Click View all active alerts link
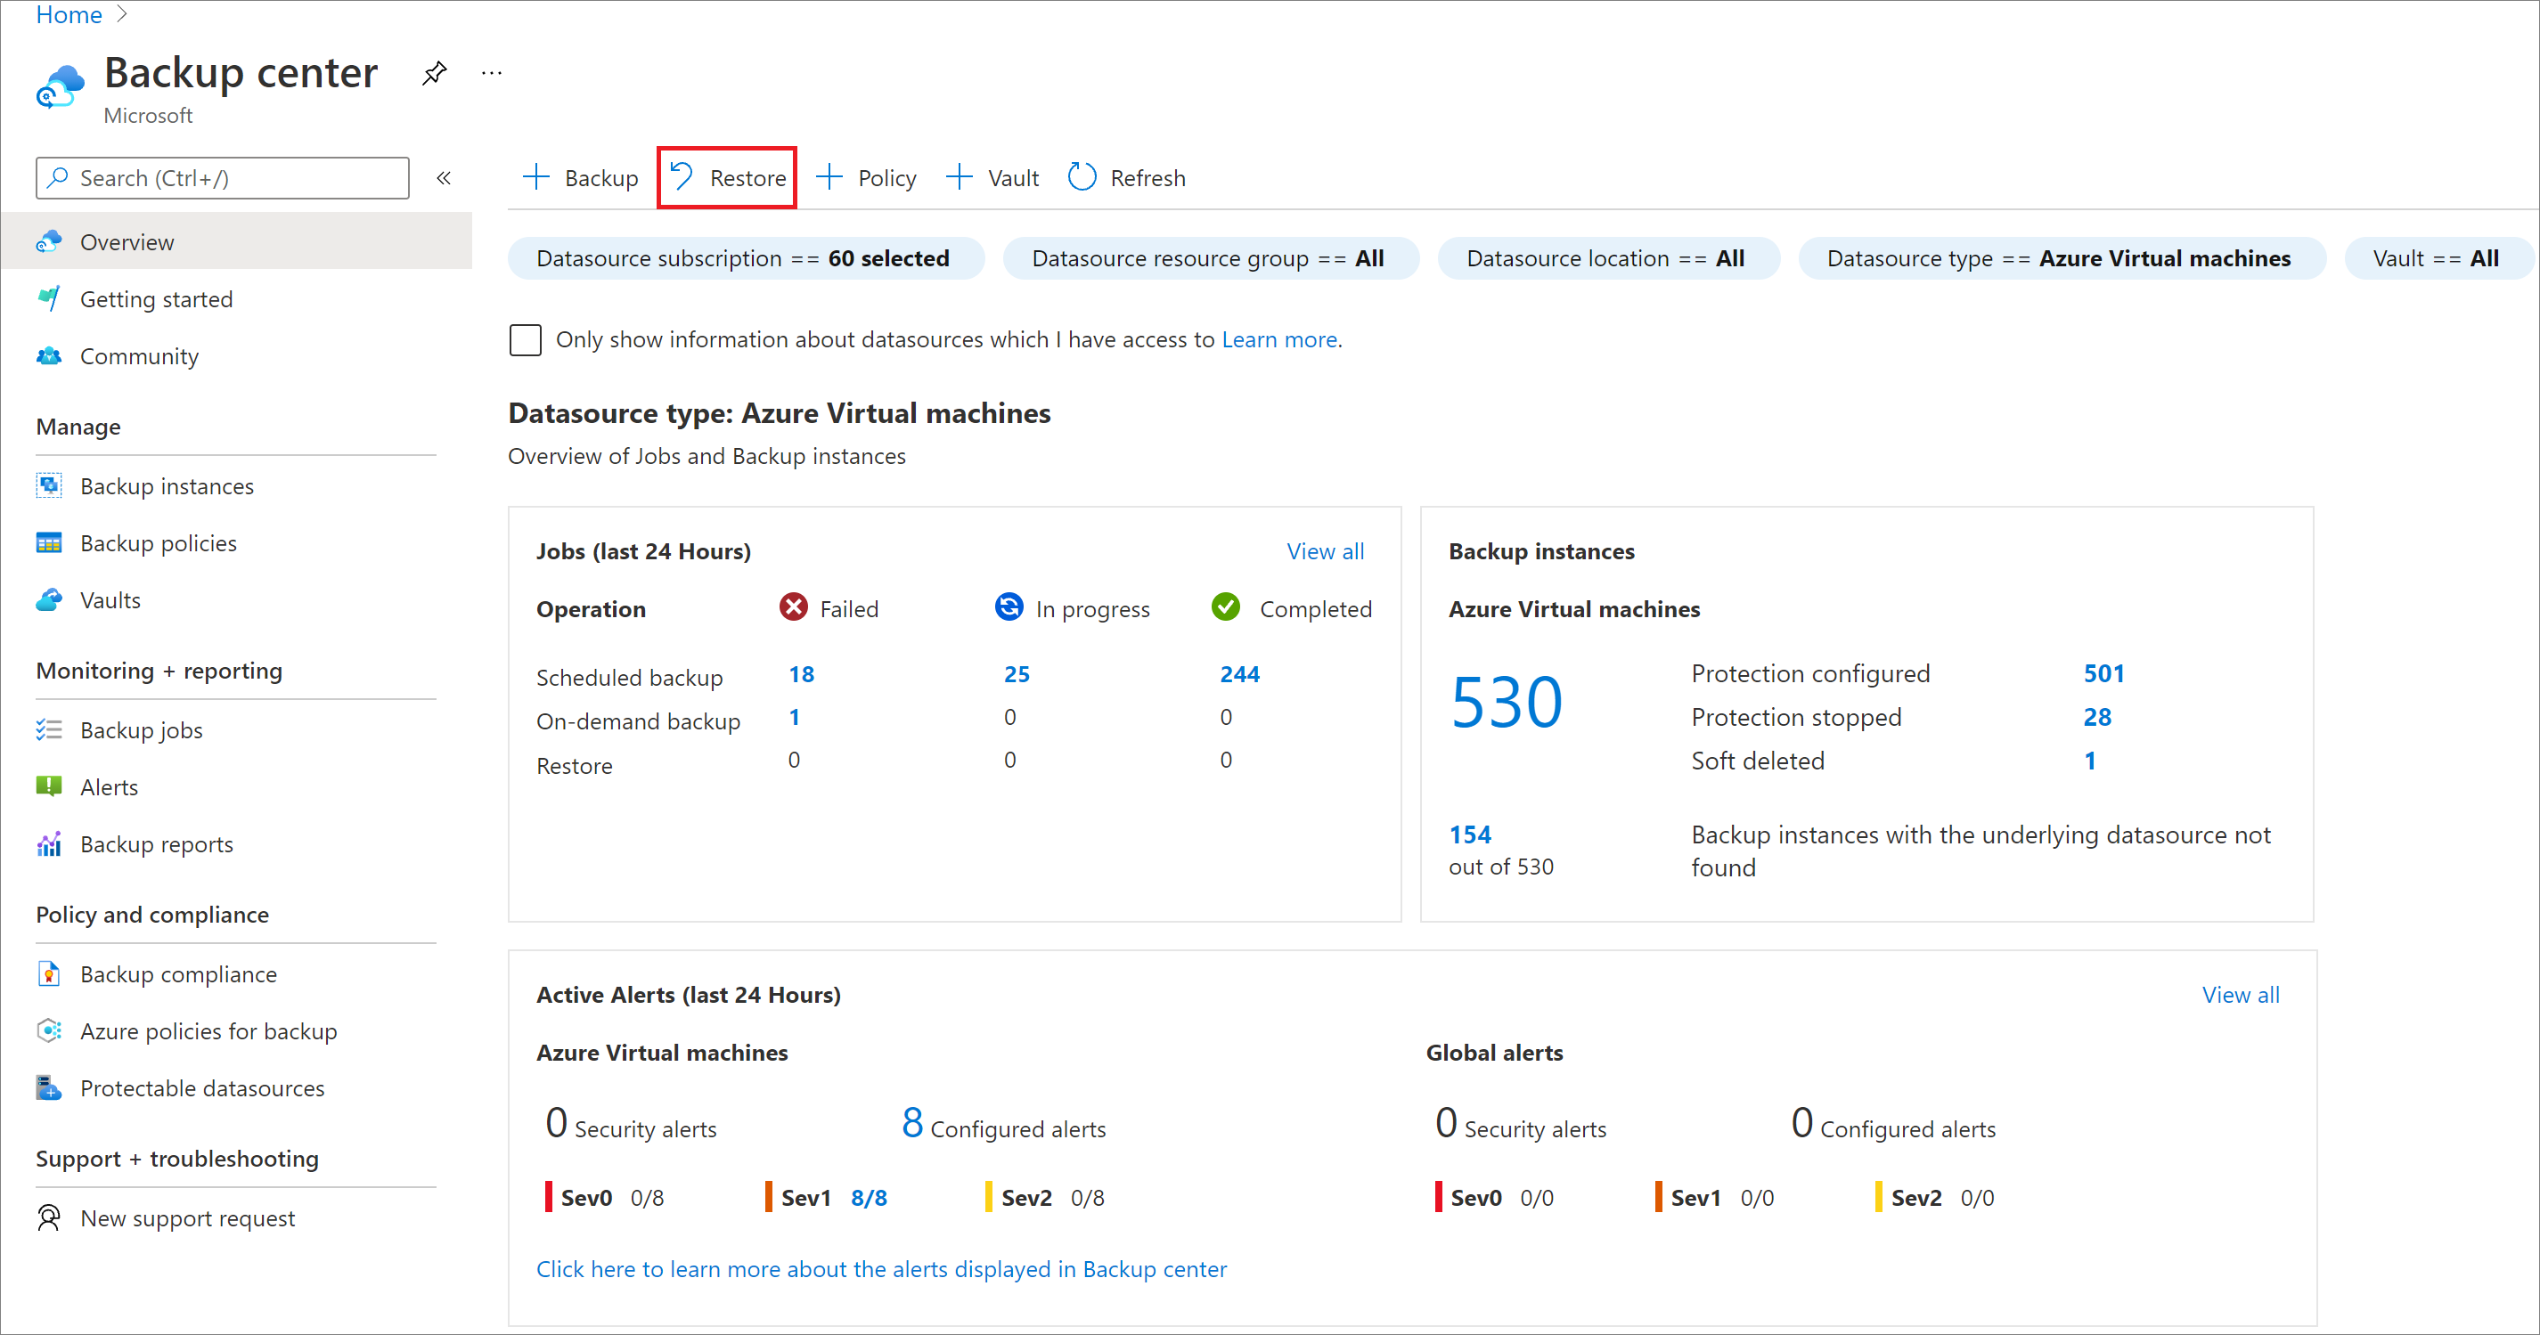The width and height of the screenshot is (2540, 1335). tap(2242, 994)
